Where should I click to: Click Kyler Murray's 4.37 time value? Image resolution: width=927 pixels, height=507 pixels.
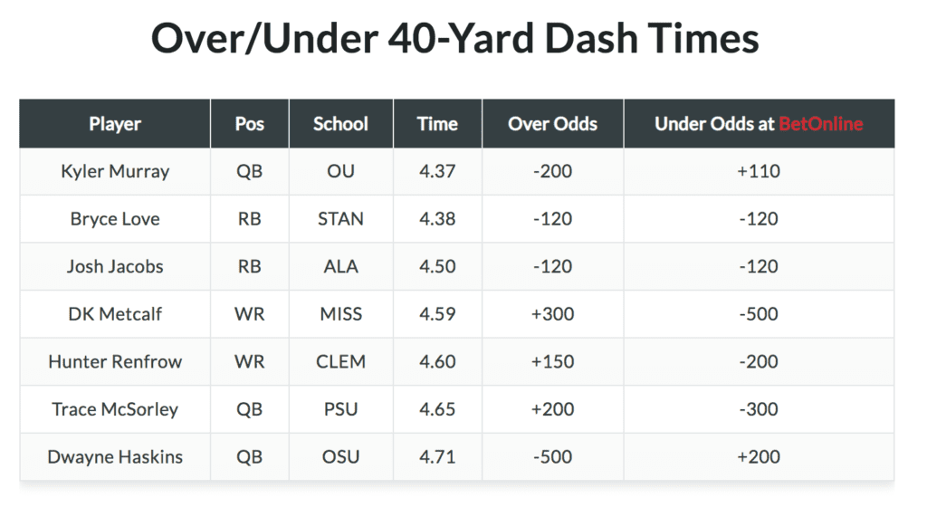click(437, 171)
